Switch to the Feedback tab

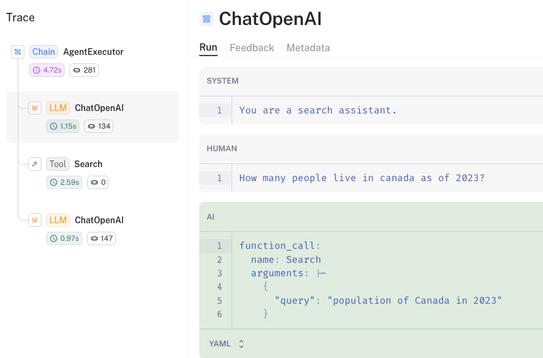click(252, 48)
